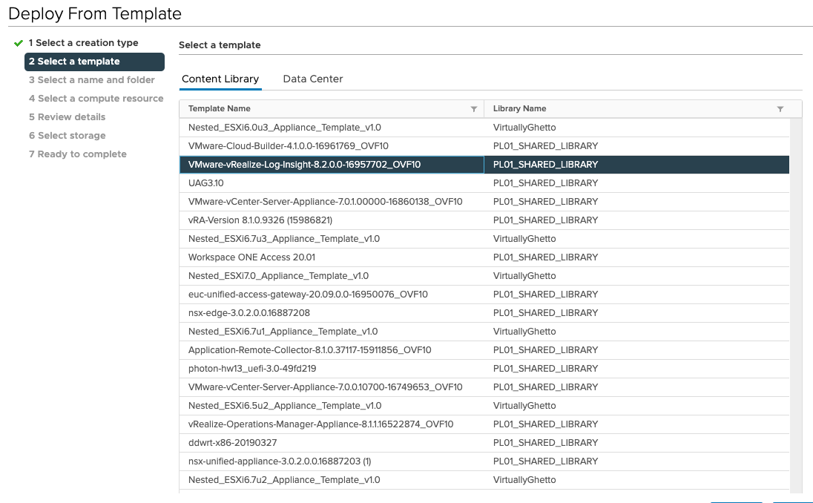The image size is (813, 503).
Task: Select vRealize-Operations-Manager-Appliance template row
Action: point(320,424)
